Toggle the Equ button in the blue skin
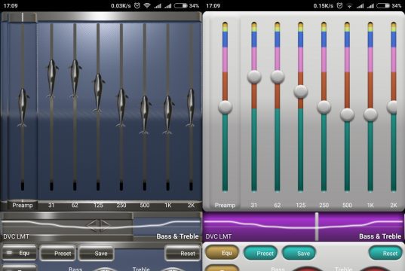 (20, 253)
